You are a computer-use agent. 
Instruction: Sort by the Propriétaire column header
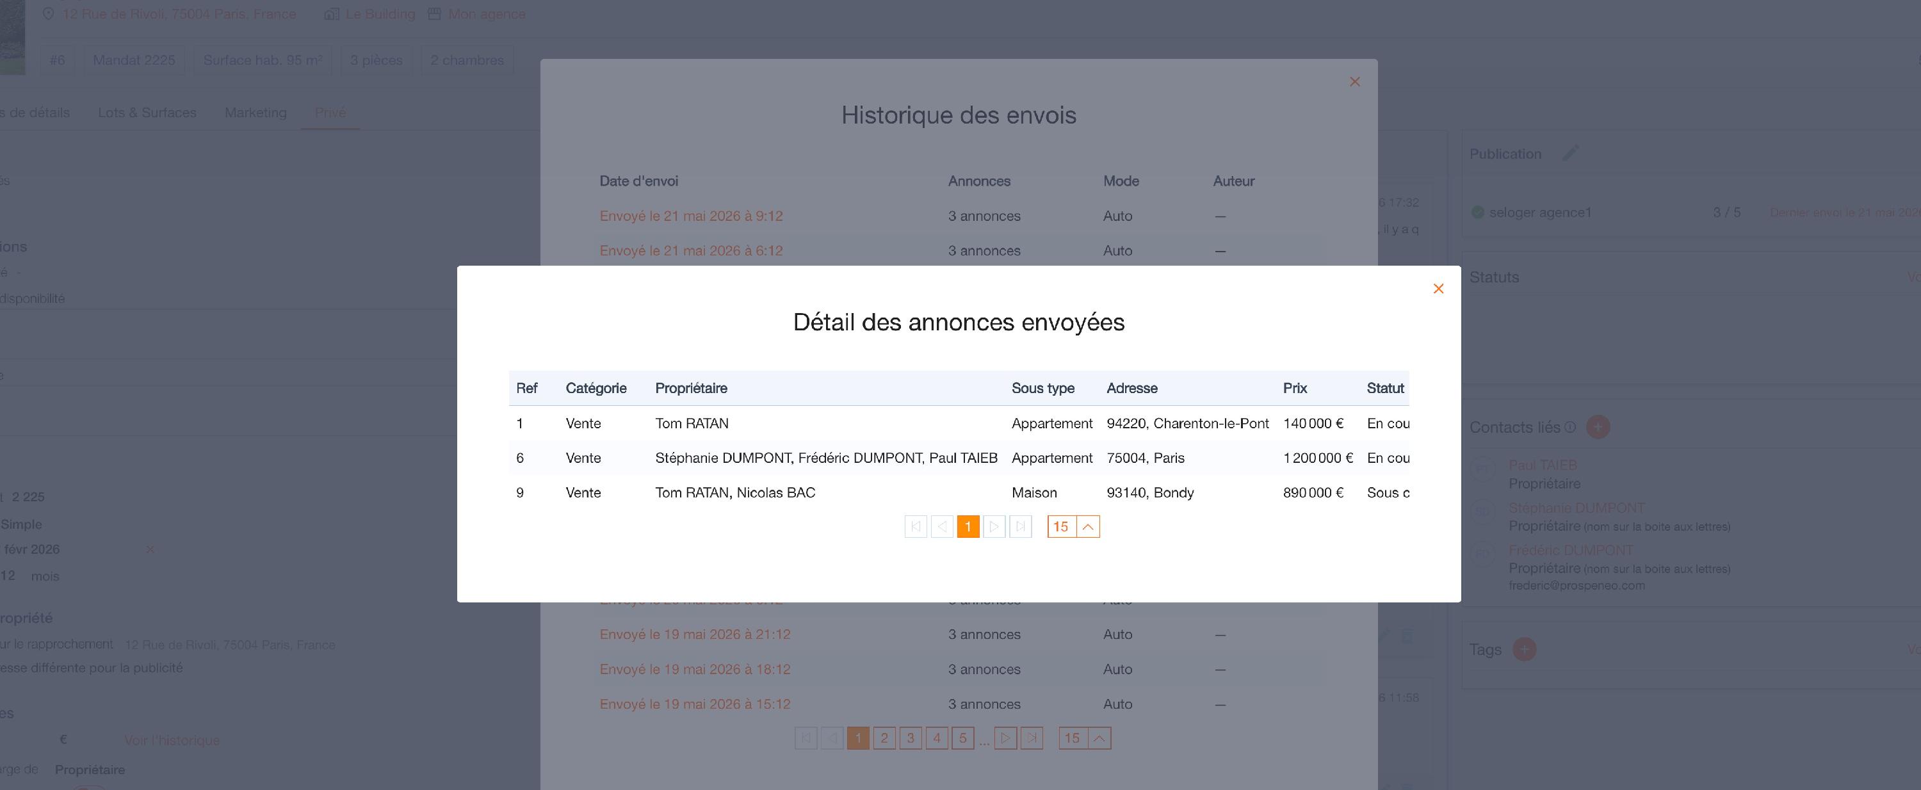point(692,389)
